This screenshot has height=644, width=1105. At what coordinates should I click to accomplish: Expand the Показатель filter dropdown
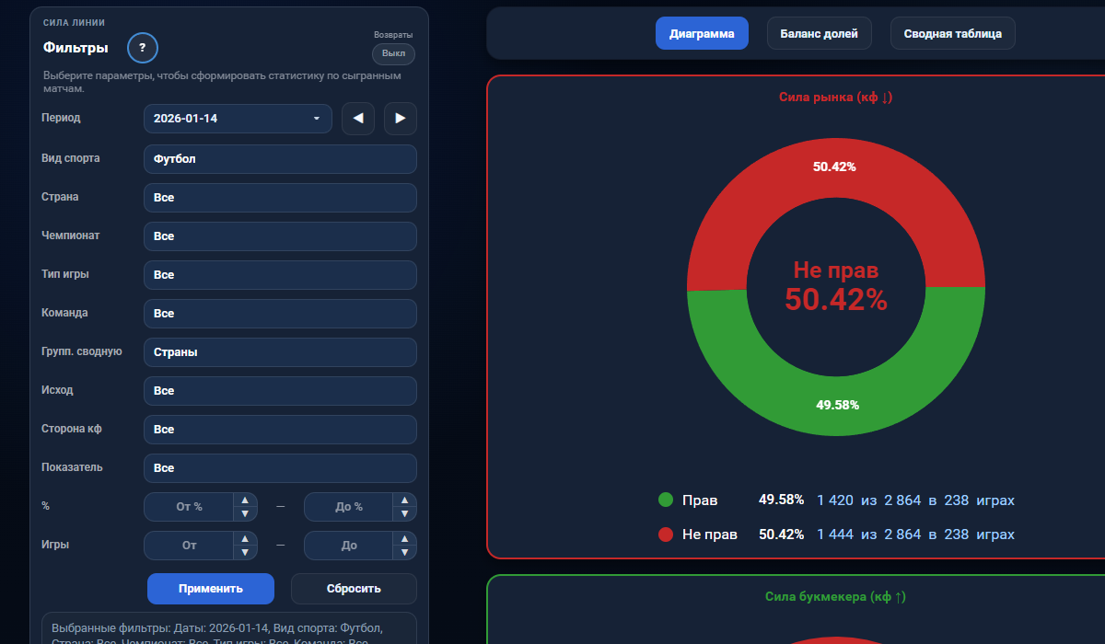(x=280, y=468)
